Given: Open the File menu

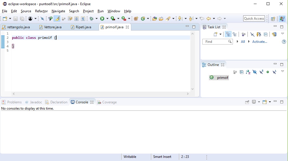Looking at the screenshot, I should [5, 11].
